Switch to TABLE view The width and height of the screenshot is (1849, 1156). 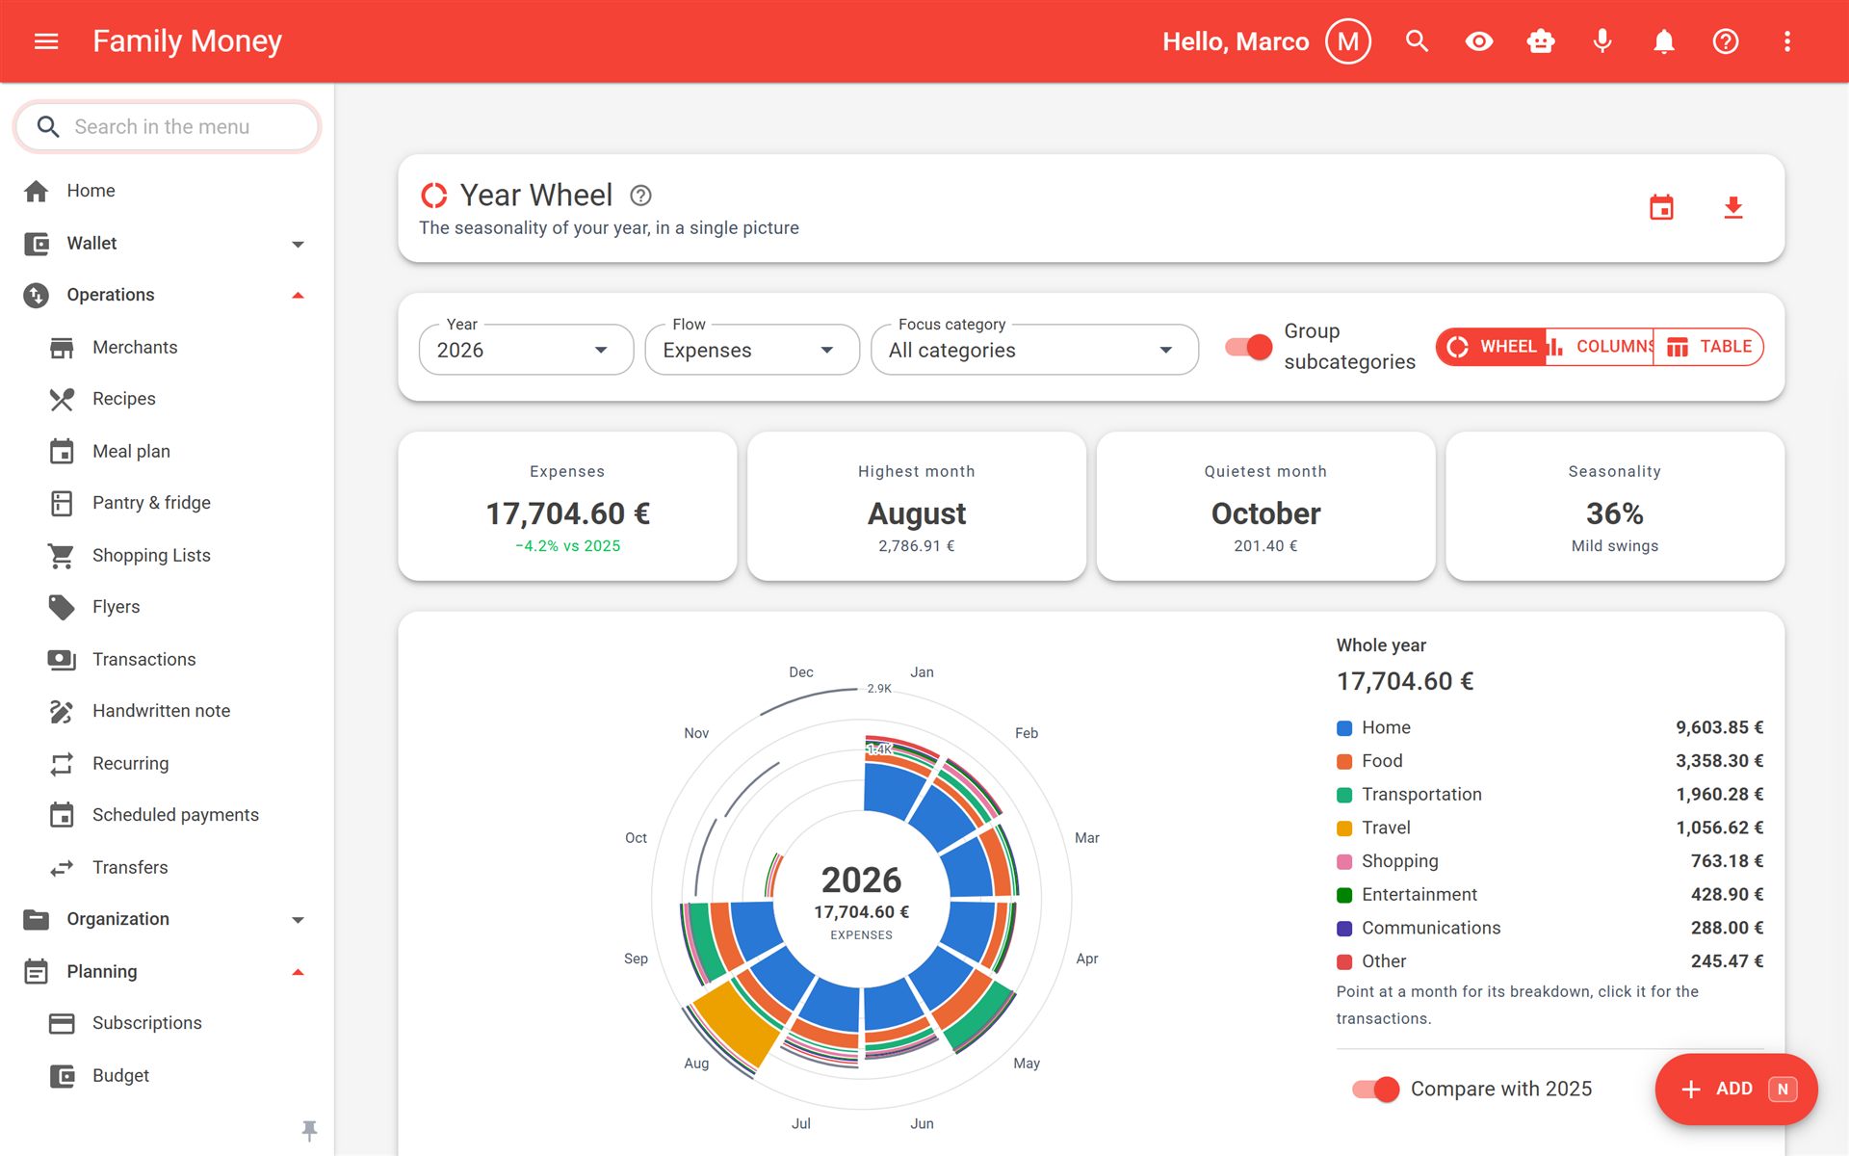click(1708, 347)
